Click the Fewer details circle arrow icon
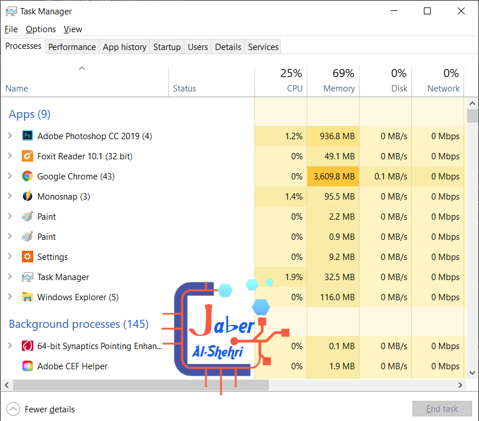479x421 pixels. point(13,409)
